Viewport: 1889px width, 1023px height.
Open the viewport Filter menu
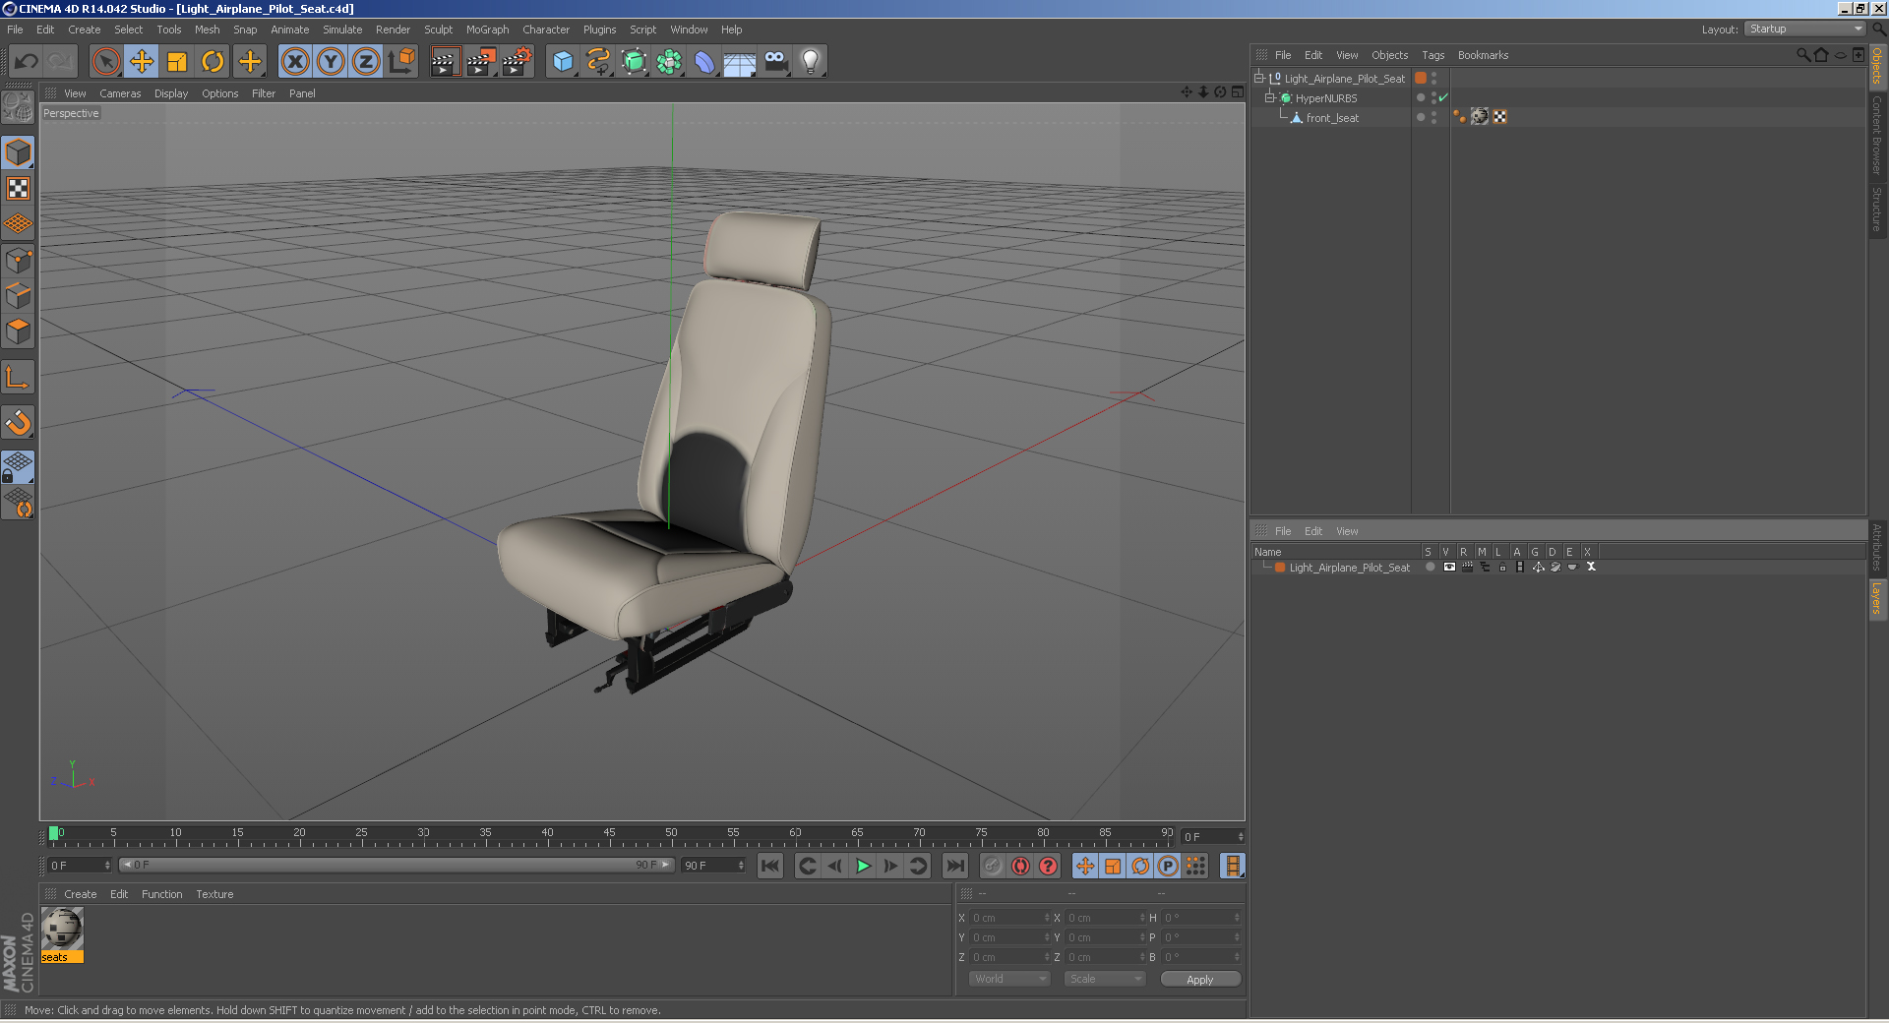264,93
